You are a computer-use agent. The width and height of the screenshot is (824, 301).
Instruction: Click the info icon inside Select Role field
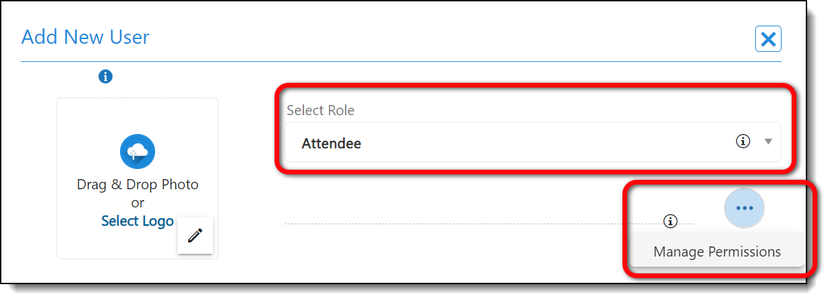tap(742, 141)
